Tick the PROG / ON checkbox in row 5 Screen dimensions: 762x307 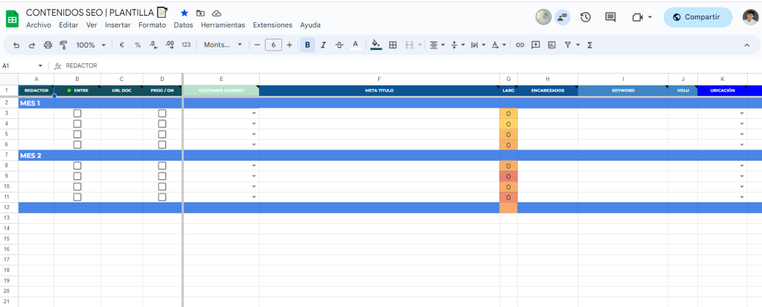tap(162, 135)
